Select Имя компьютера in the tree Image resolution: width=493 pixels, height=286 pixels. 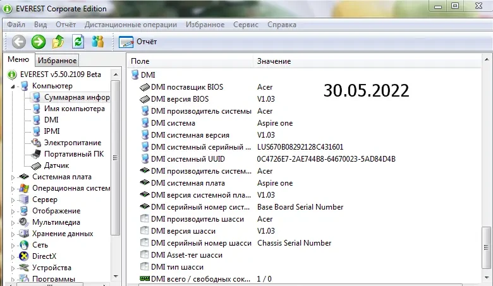click(74, 109)
